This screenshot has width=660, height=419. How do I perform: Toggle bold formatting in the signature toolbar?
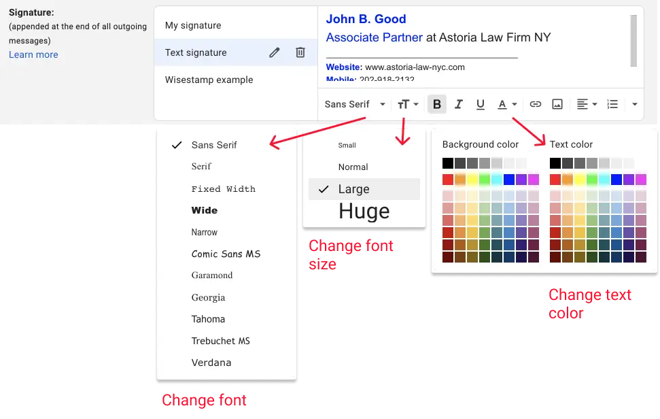(x=437, y=104)
